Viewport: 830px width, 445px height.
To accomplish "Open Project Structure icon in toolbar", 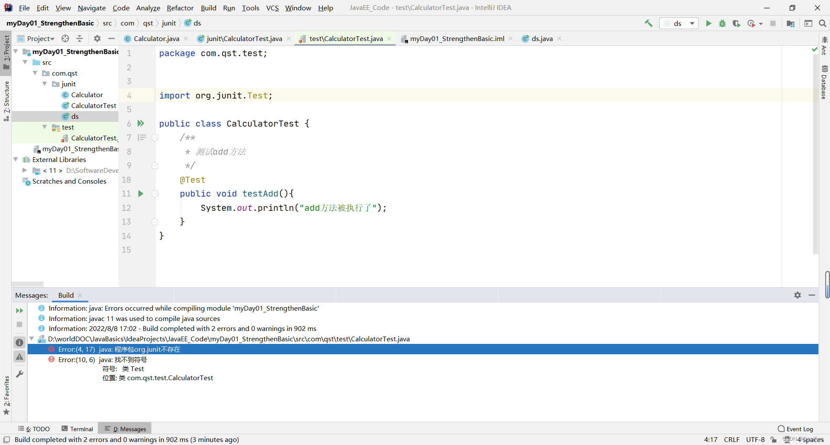I will [x=791, y=23].
